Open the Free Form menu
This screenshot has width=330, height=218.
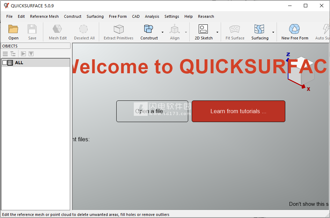click(118, 16)
